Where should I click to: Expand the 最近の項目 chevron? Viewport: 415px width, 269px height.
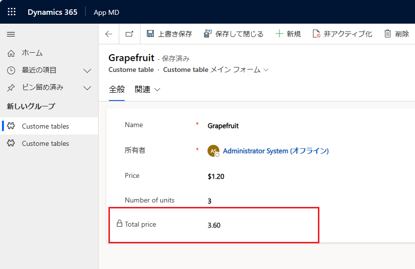(x=87, y=70)
